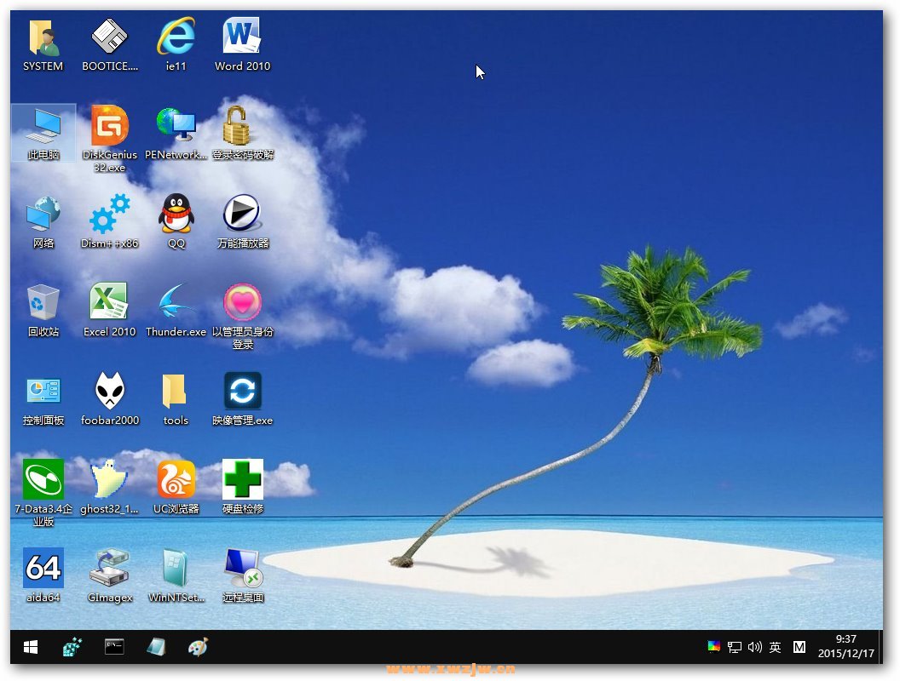
Task: Select the GImagex drive icon
Action: (110, 575)
